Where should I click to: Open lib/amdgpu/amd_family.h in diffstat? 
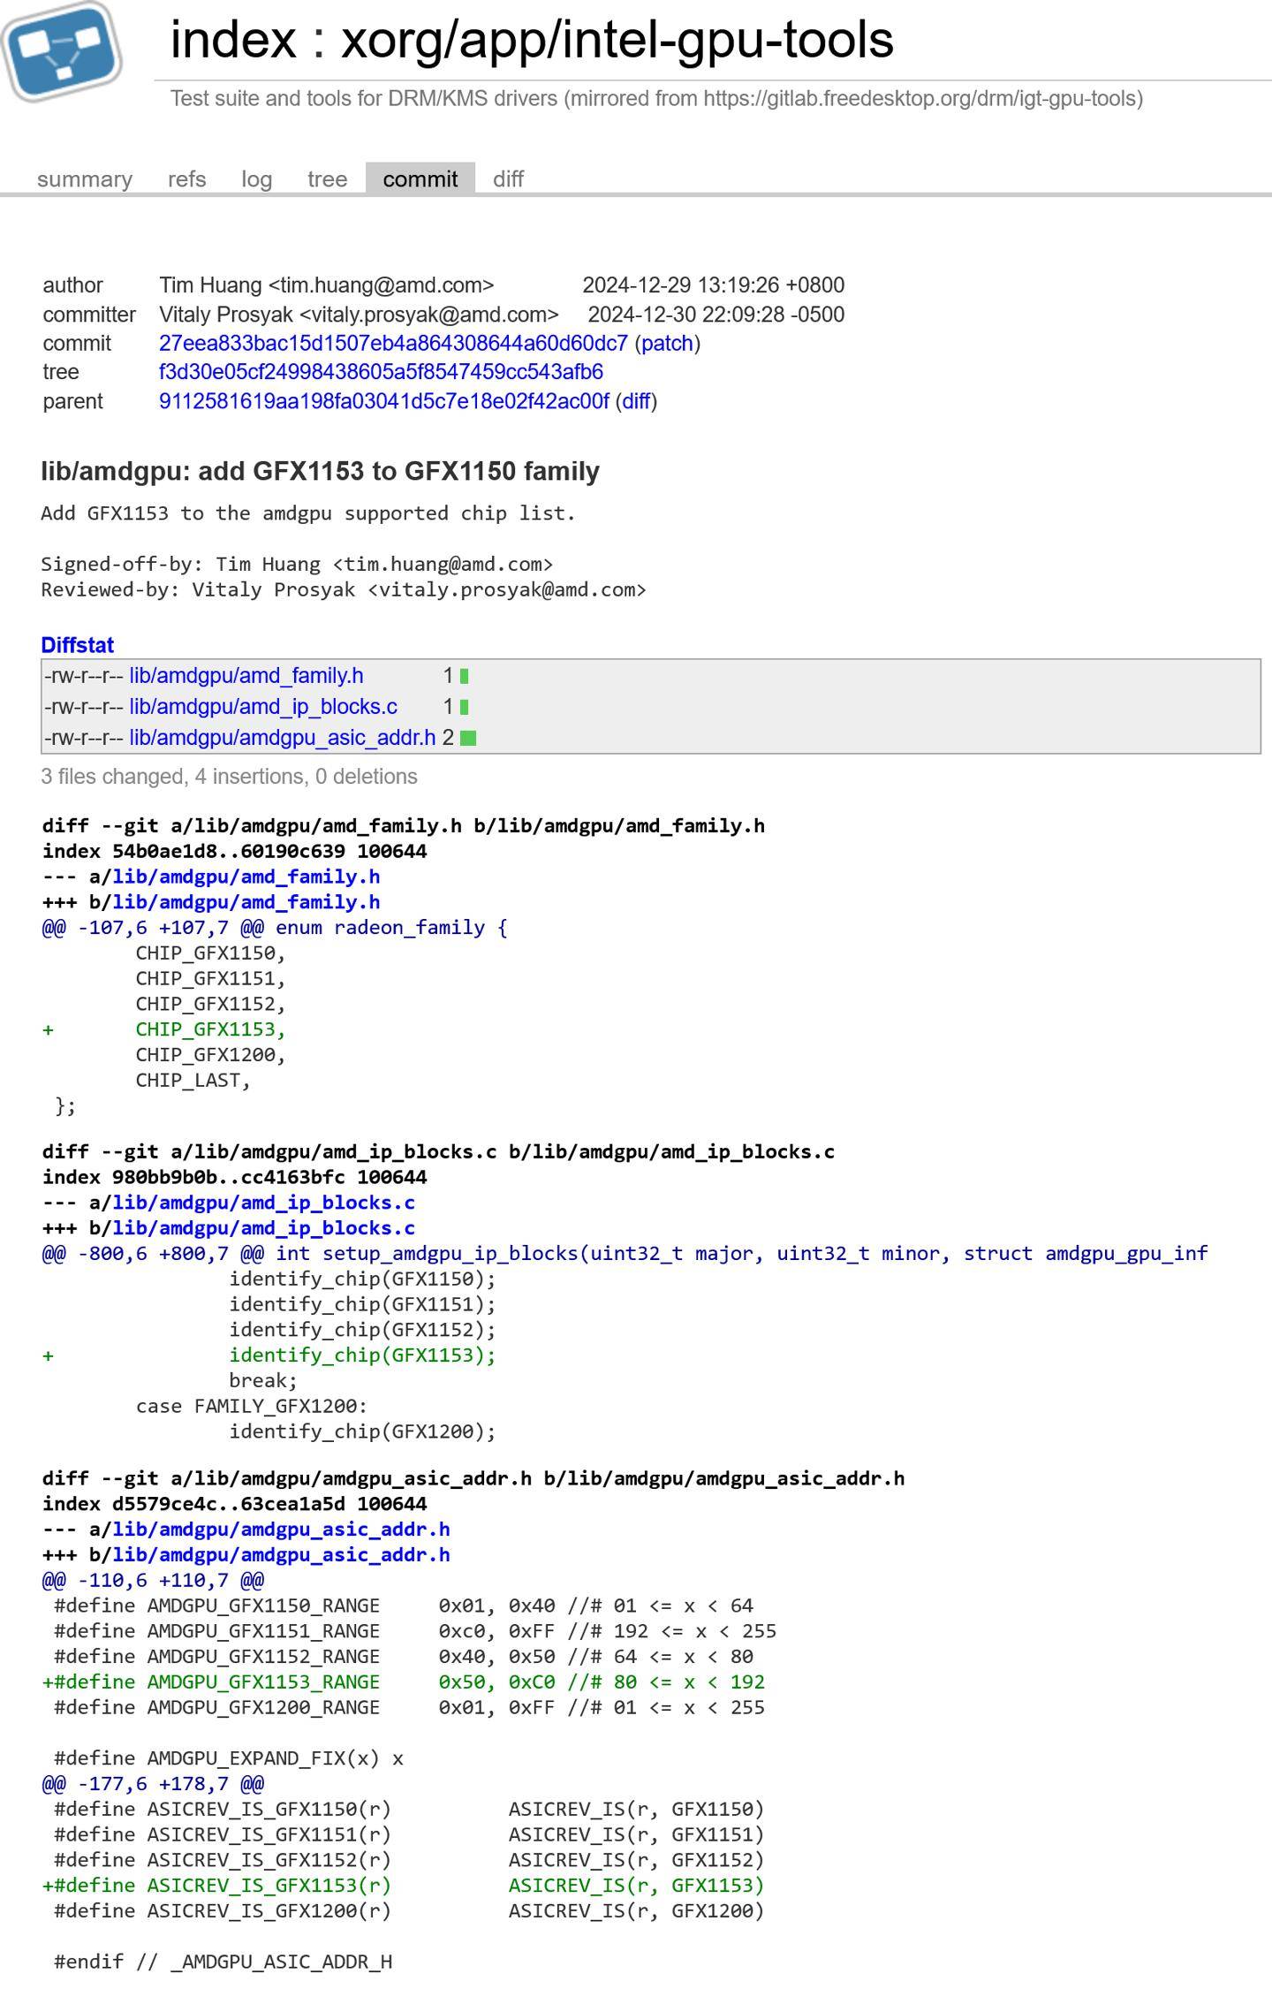(246, 676)
